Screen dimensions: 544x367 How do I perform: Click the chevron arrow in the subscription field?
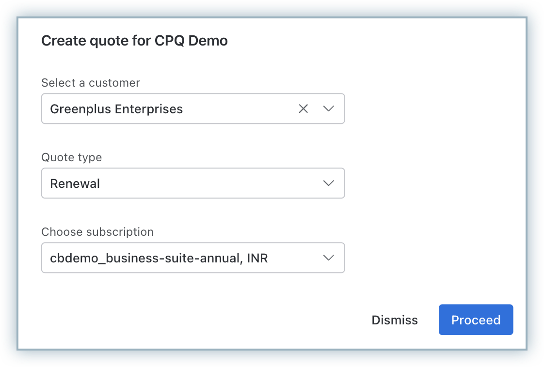coord(329,258)
